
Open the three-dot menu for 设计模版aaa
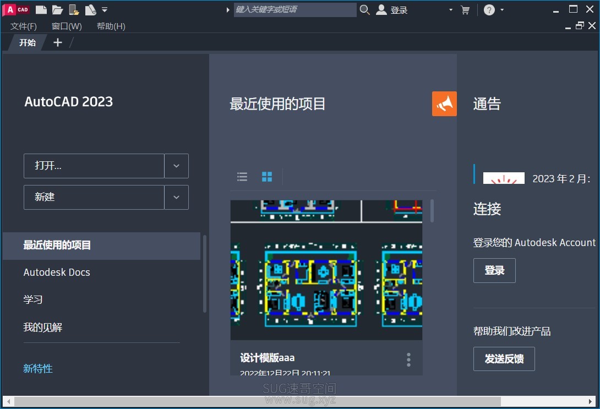point(408,360)
